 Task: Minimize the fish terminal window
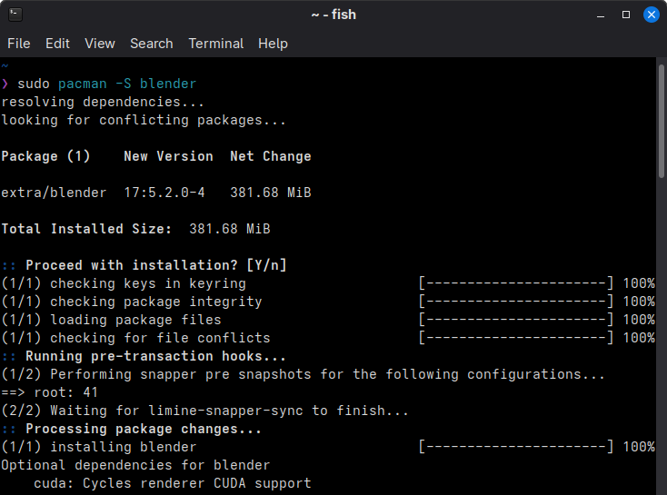[601, 15]
